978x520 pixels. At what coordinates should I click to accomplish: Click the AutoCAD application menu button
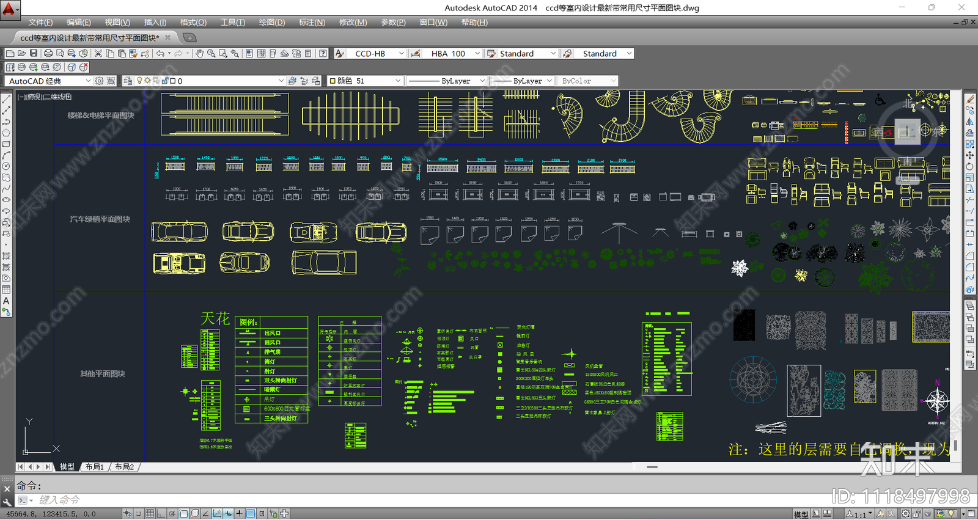click(10, 9)
